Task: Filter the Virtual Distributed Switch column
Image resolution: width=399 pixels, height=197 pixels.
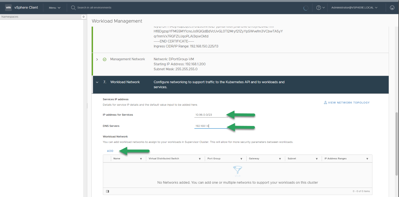Action: (x=200, y=159)
